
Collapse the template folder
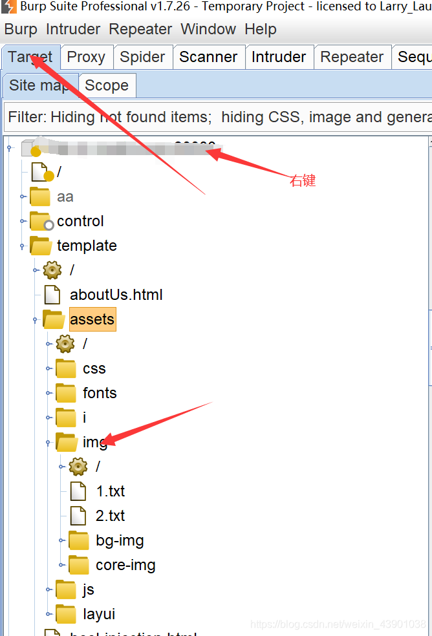(x=23, y=246)
